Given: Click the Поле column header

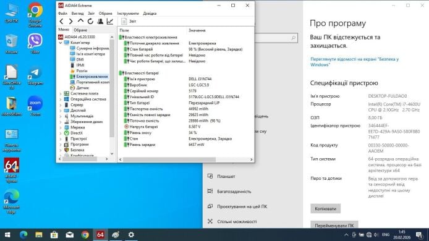Looking at the screenshot, I should [x=152, y=30].
